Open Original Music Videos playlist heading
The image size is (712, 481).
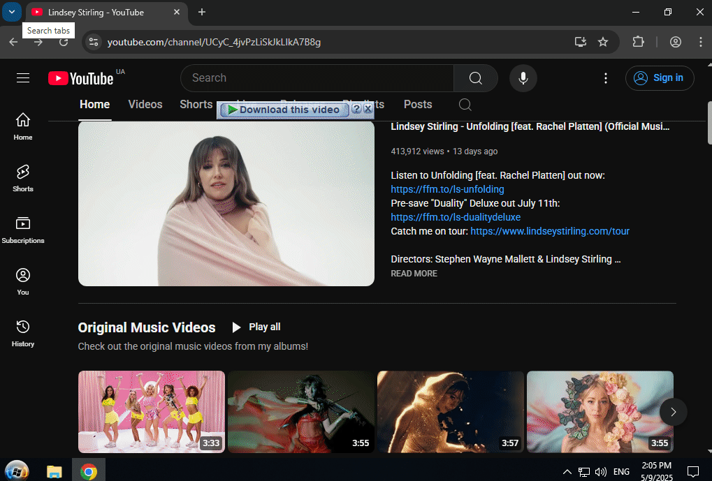click(x=147, y=327)
